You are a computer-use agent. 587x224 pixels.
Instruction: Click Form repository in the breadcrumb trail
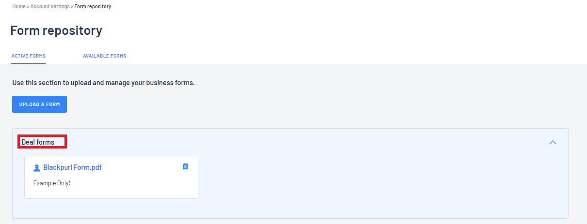(93, 6)
